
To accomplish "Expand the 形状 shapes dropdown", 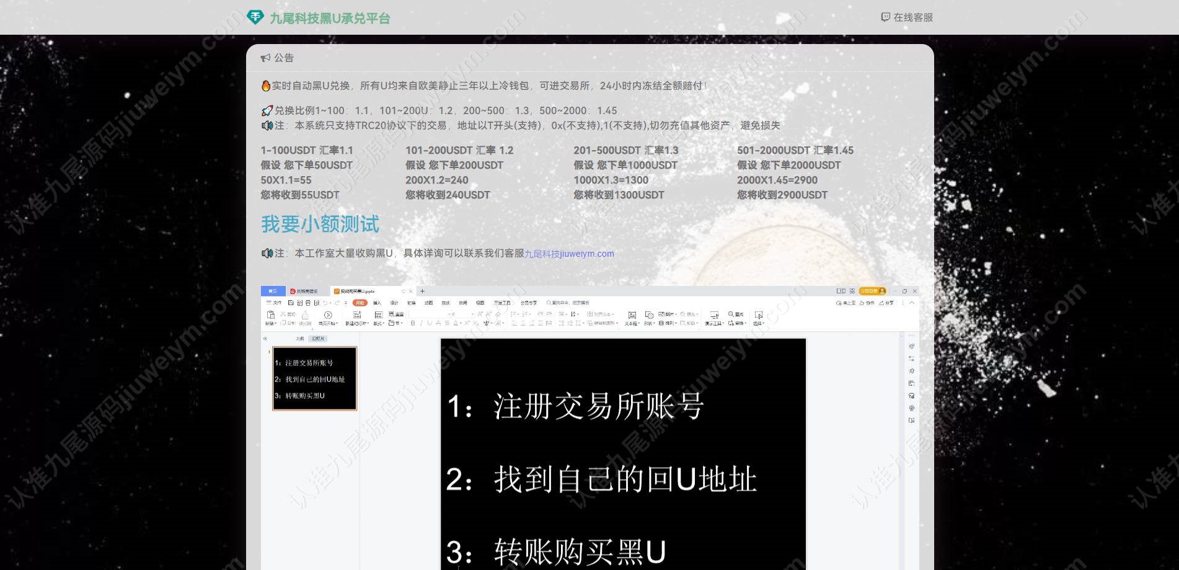I will (650, 323).
